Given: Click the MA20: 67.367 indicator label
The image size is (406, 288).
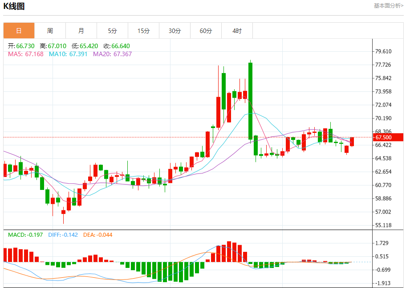Looking at the screenshot, I should pos(112,54).
